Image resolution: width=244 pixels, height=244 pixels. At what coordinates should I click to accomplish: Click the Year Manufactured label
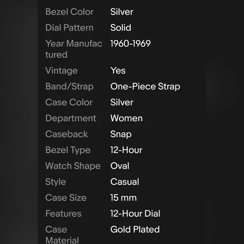pos(74,49)
